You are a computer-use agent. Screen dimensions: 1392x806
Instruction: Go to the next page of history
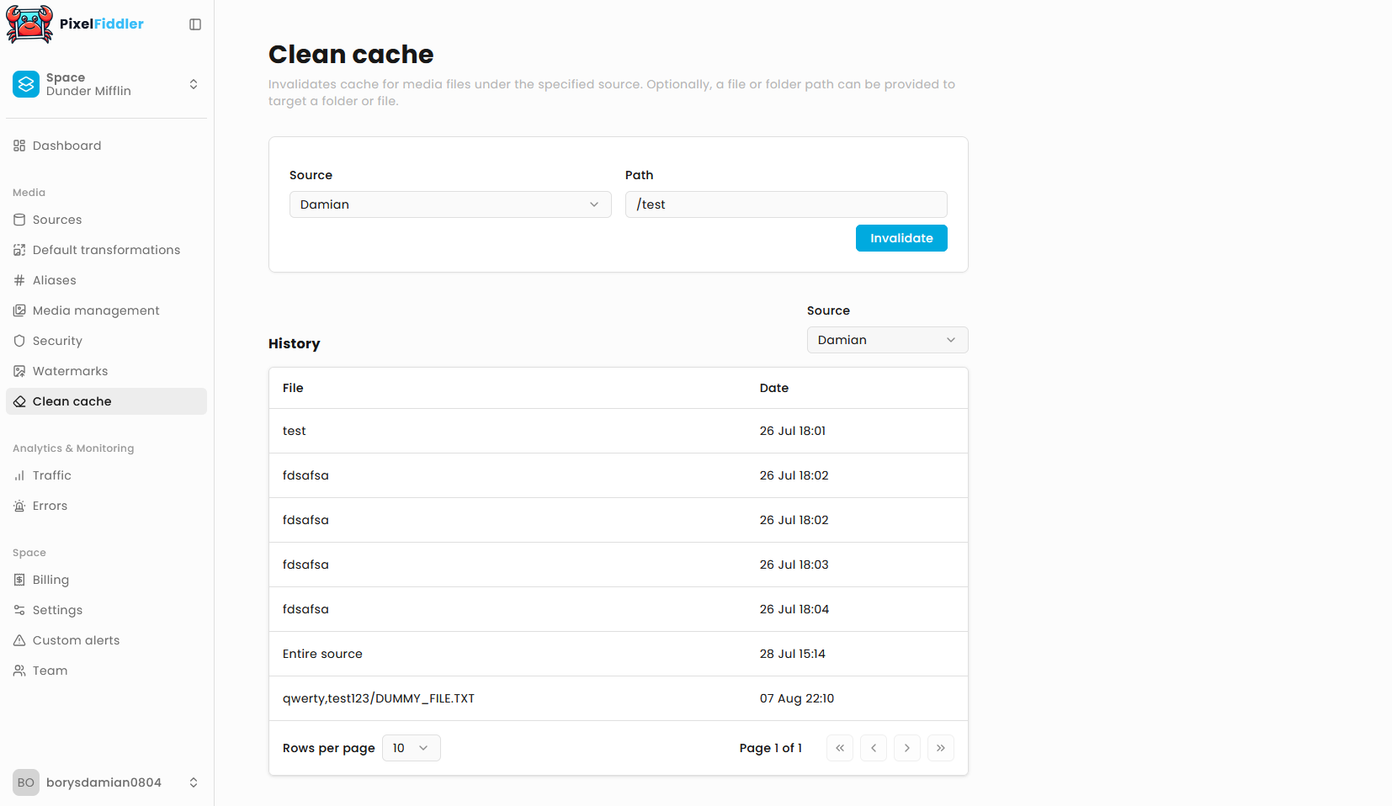tap(906, 748)
